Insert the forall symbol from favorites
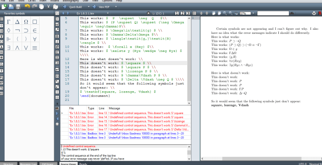 pyautogui.click(x=34, y=39)
